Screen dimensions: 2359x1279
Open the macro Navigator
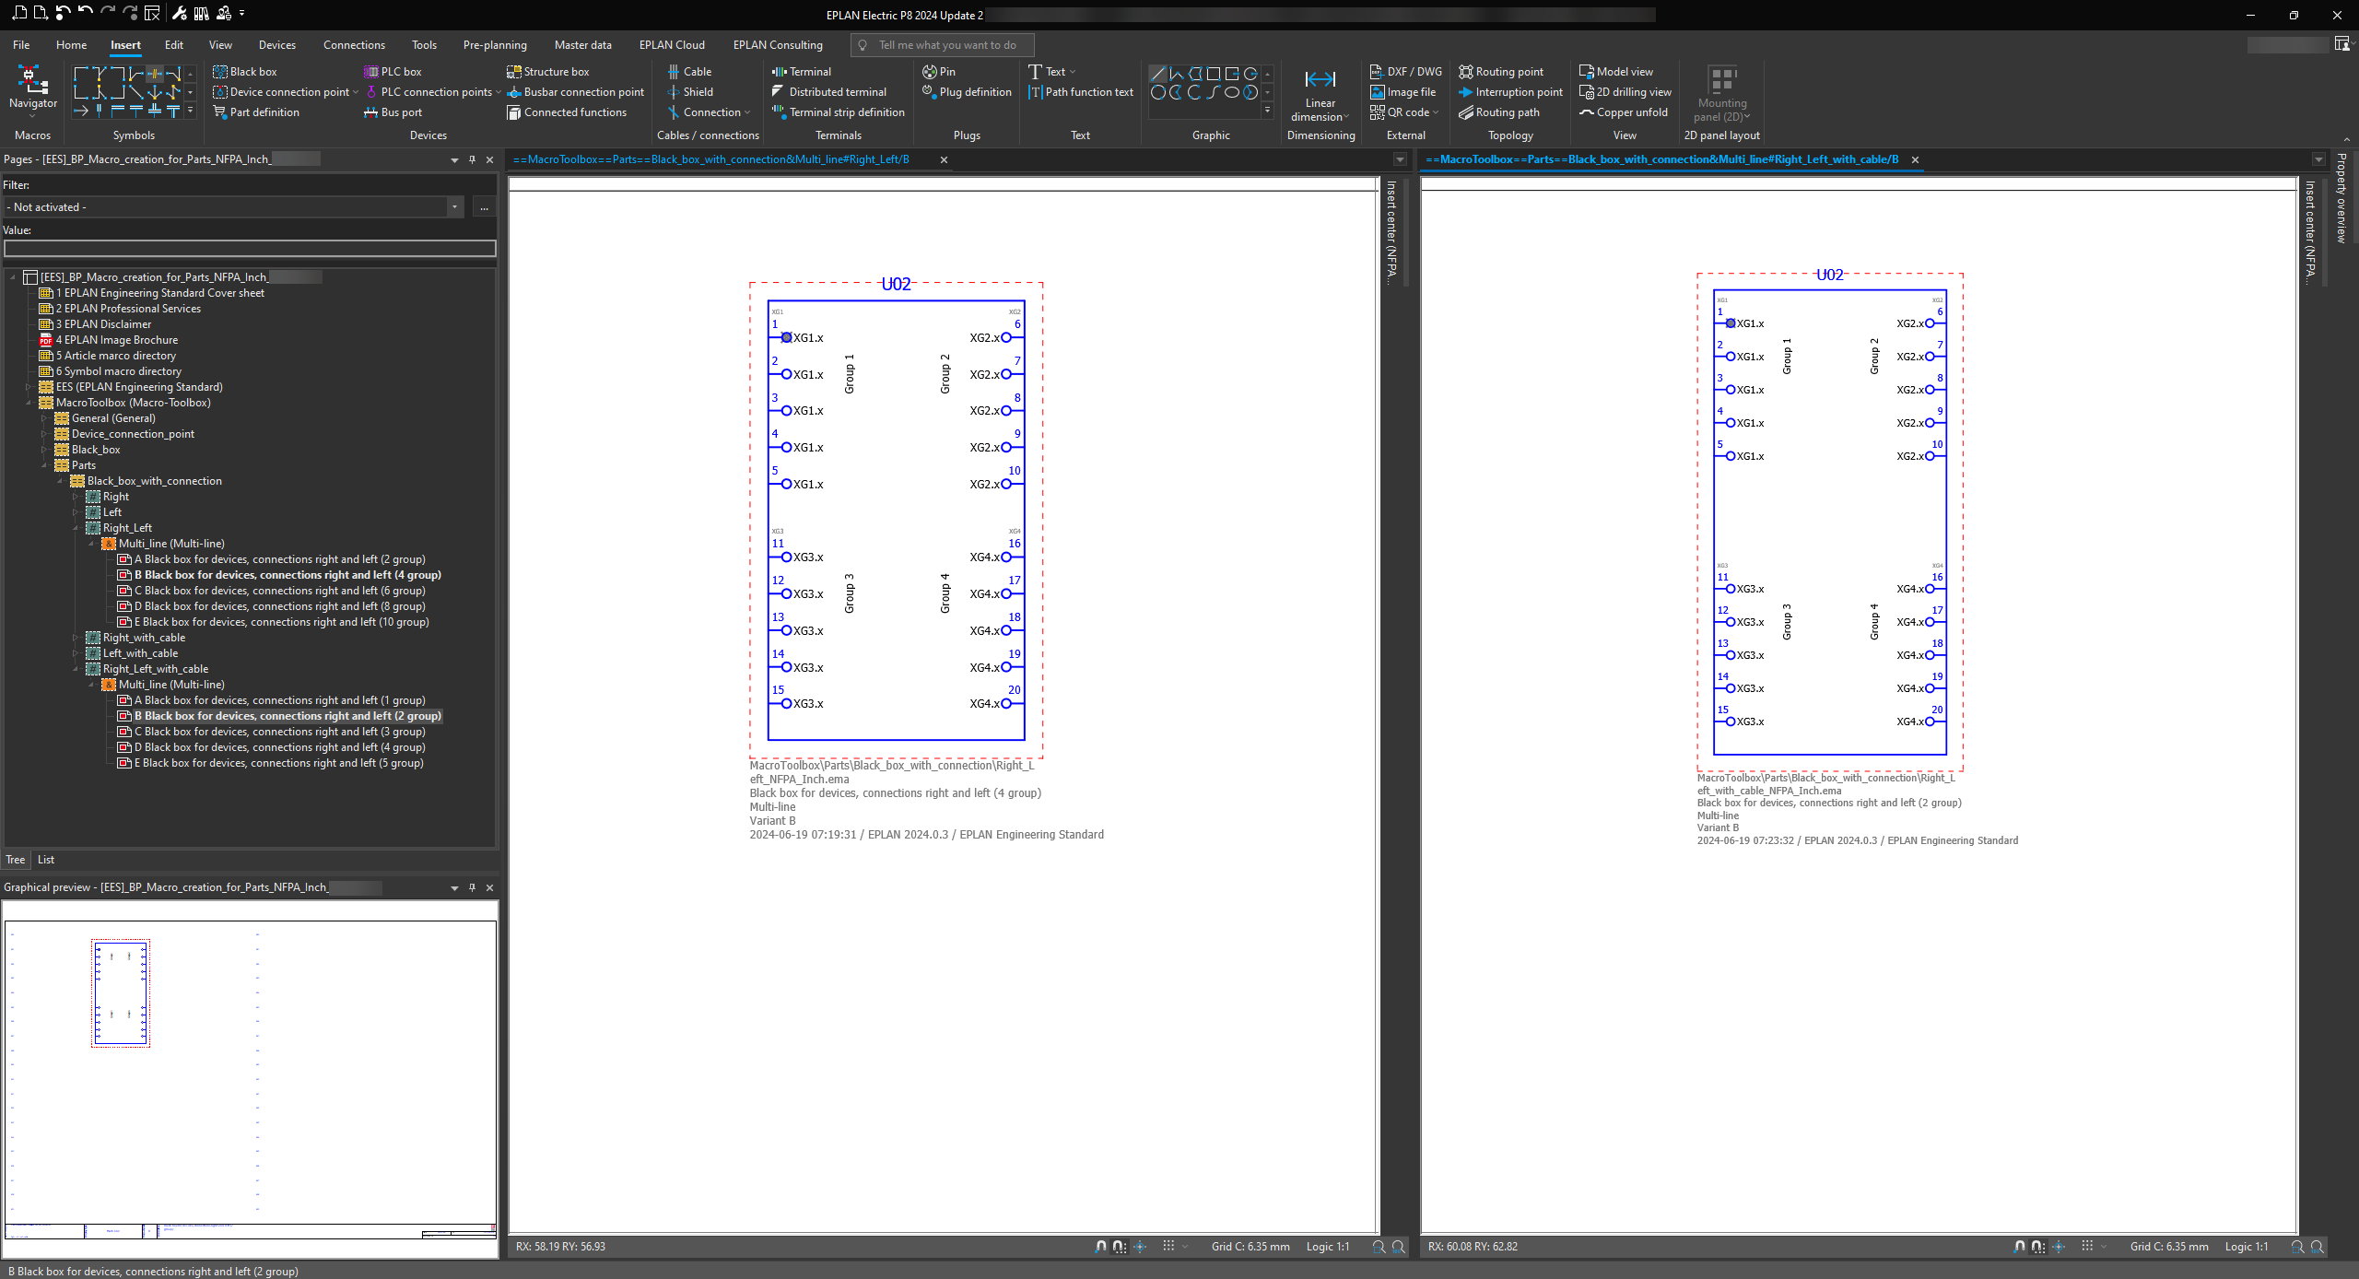[x=32, y=88]
